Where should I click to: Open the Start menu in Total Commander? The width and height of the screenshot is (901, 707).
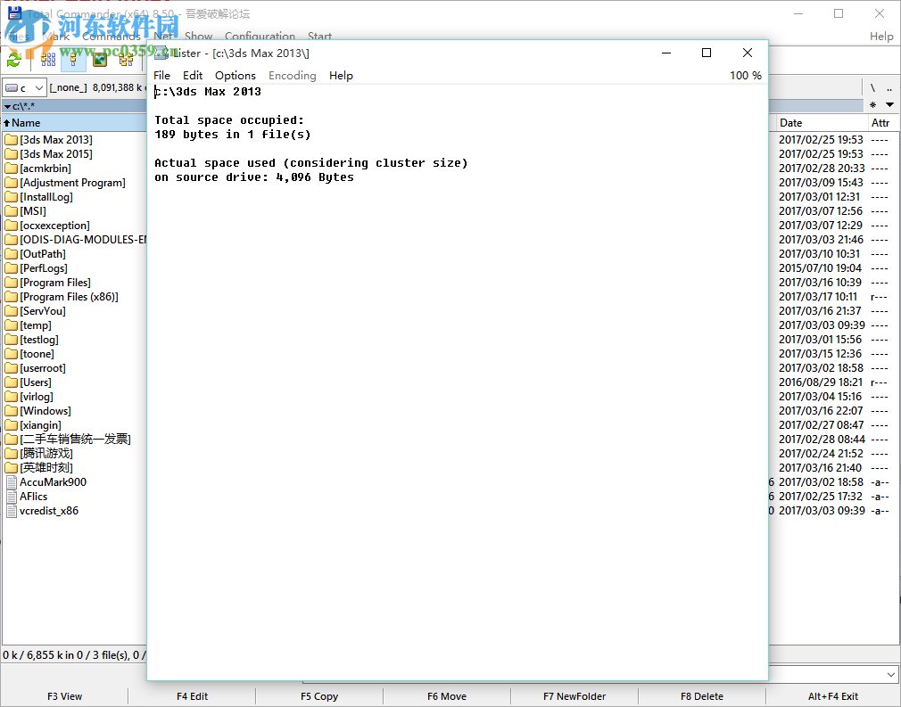click(x=319, y=36)
